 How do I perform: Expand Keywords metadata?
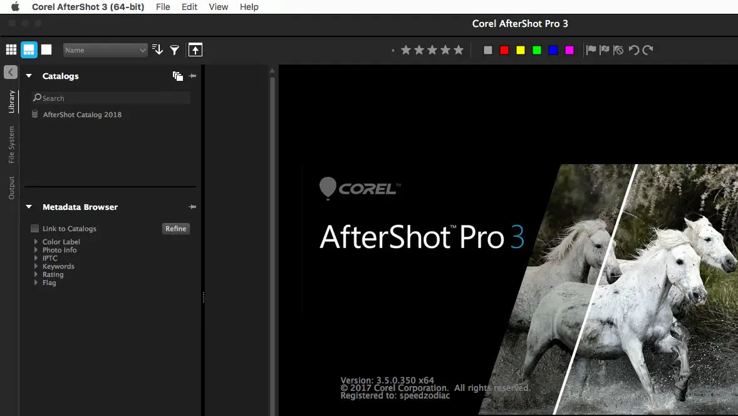36,266
